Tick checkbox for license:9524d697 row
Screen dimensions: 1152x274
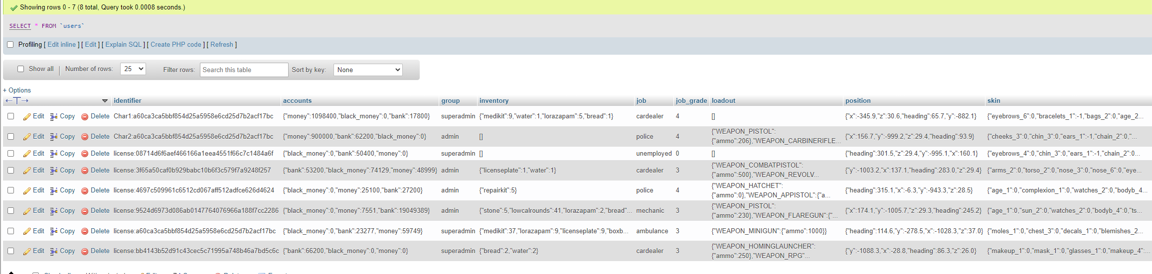point(10,211)
